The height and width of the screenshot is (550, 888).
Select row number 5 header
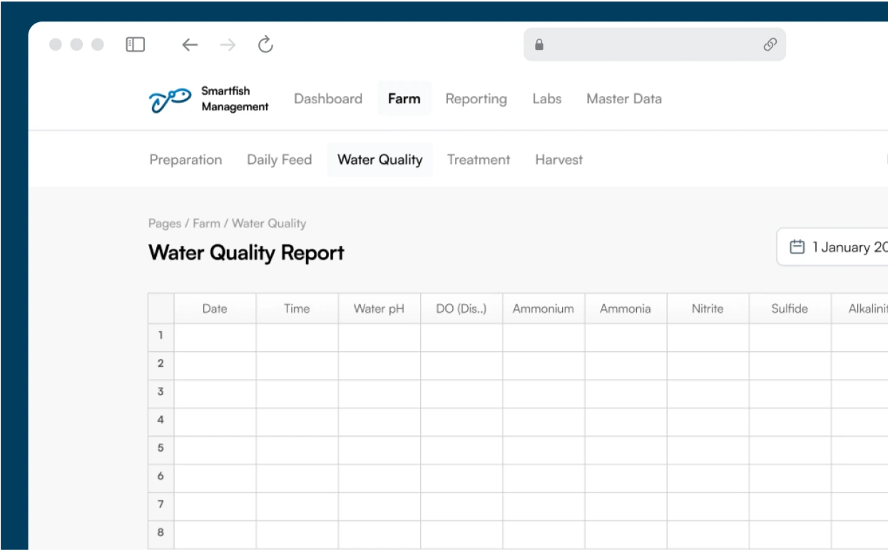(x=160, y=450)
